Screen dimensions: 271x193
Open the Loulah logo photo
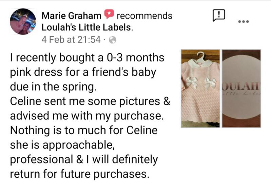pyautogui.click(x=241, y=89)
